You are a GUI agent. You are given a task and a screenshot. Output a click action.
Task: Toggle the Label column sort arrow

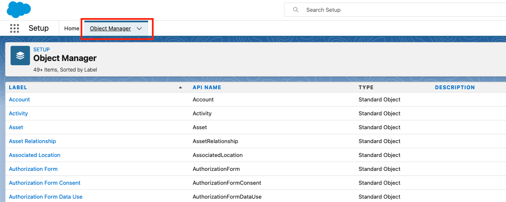(181, 88)
